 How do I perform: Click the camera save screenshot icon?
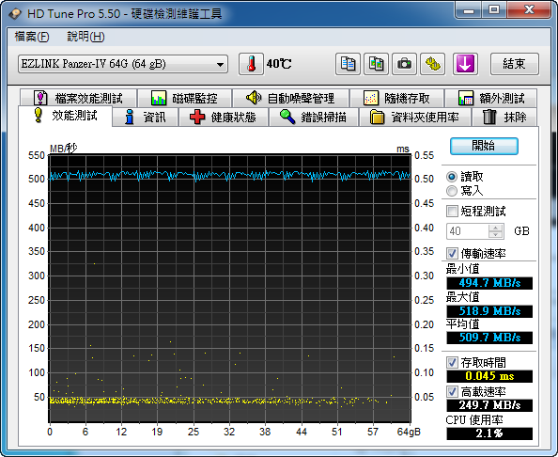pos(404,64)
